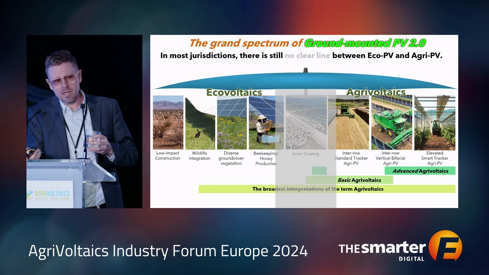Image resolution: width=489 pixels, height=275 pixels.
Task: Open the Elevated Smart Tracker tractor image
Action: click(x=435, y=123)
